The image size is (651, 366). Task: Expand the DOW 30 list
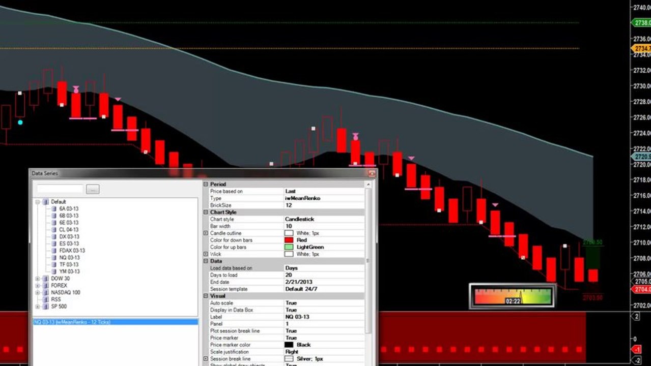pyautogui.click(x=38, y=279)
